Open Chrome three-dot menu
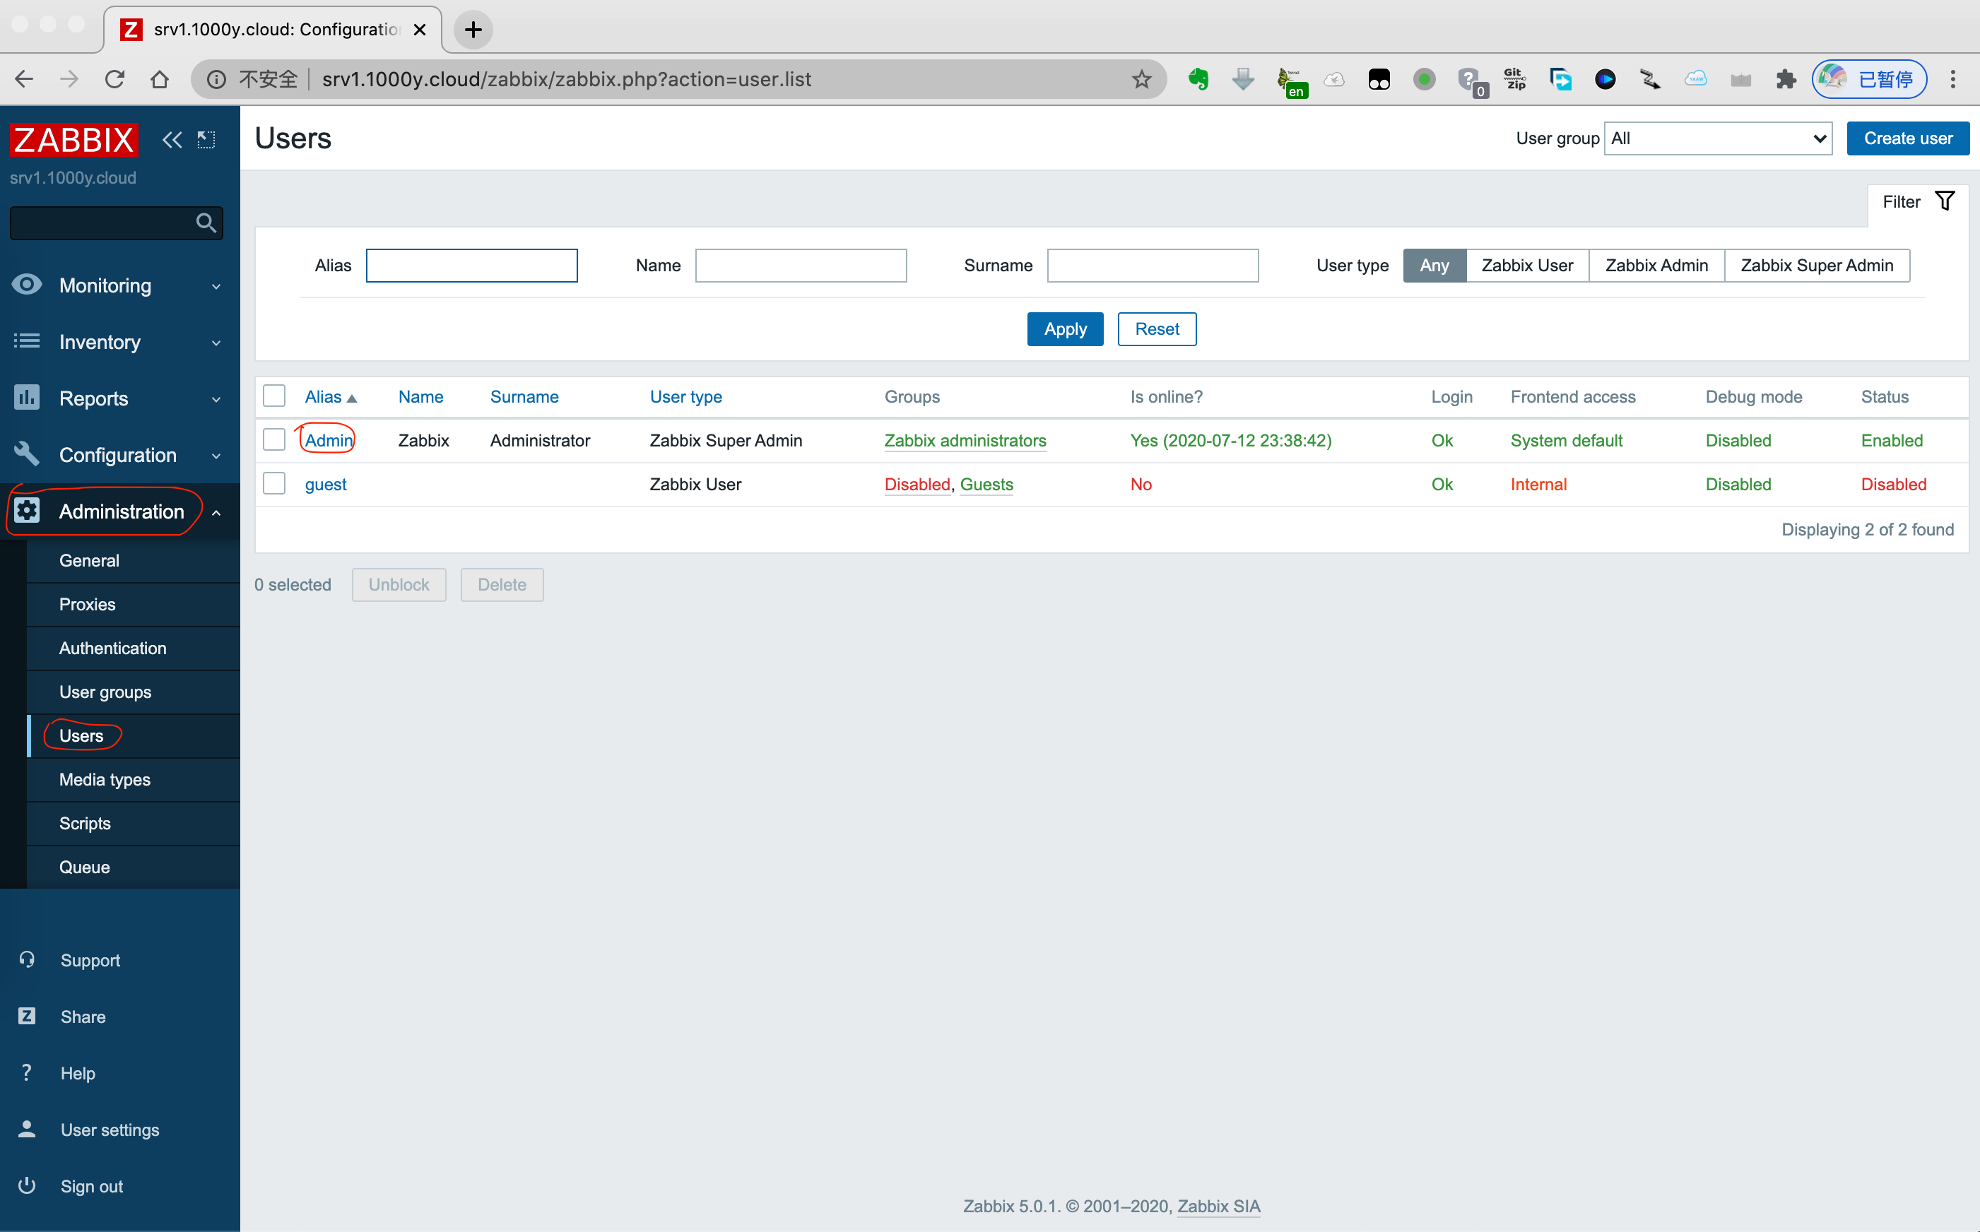1980x1232 pixels. click(x=1953, y=79)
